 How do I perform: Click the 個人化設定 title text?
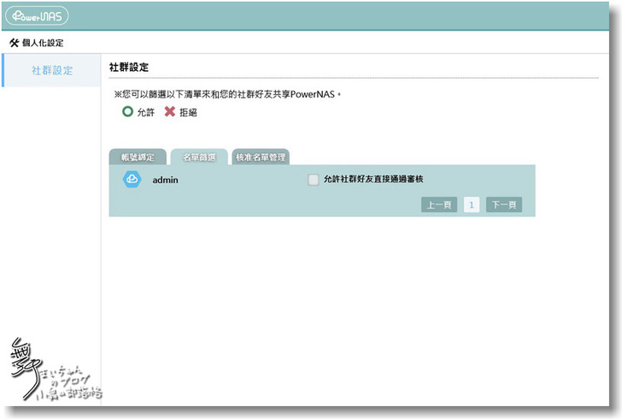[43, 43]
